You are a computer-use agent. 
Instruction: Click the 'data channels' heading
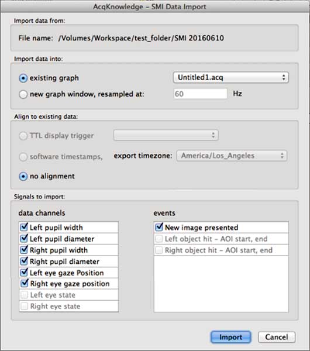[42, 213]
